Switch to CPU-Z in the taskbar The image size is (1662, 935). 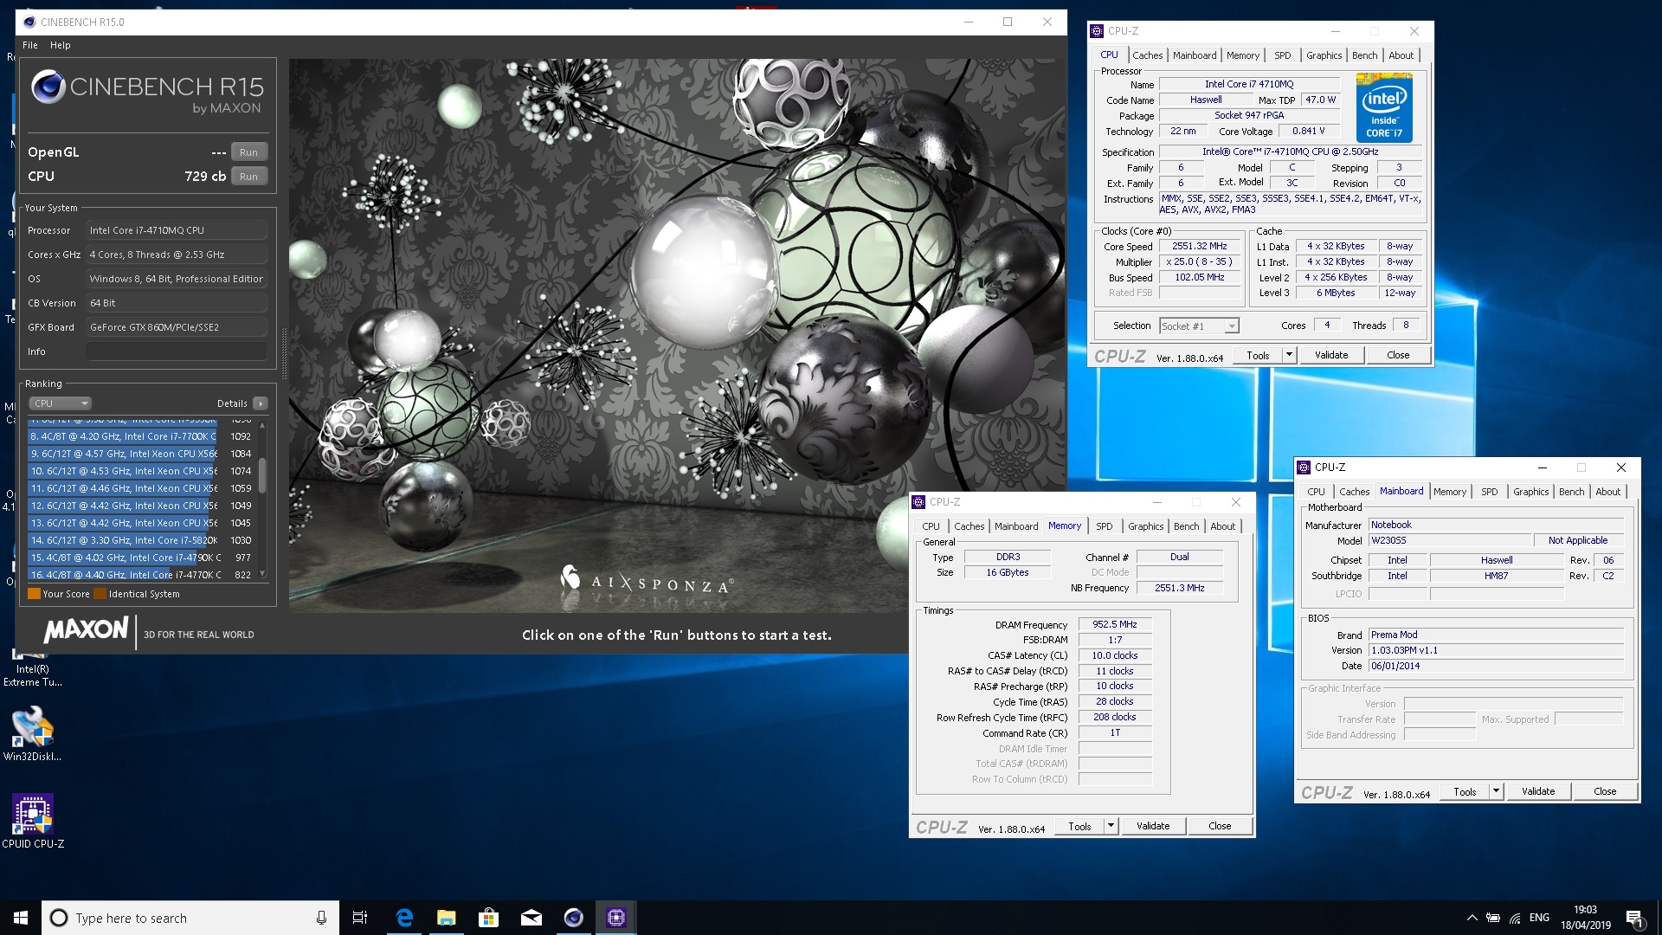pyautogui.click(x=615, y=918)
